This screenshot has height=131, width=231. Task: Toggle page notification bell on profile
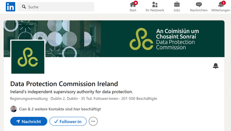pyautogui.click(x=216, y=66)
